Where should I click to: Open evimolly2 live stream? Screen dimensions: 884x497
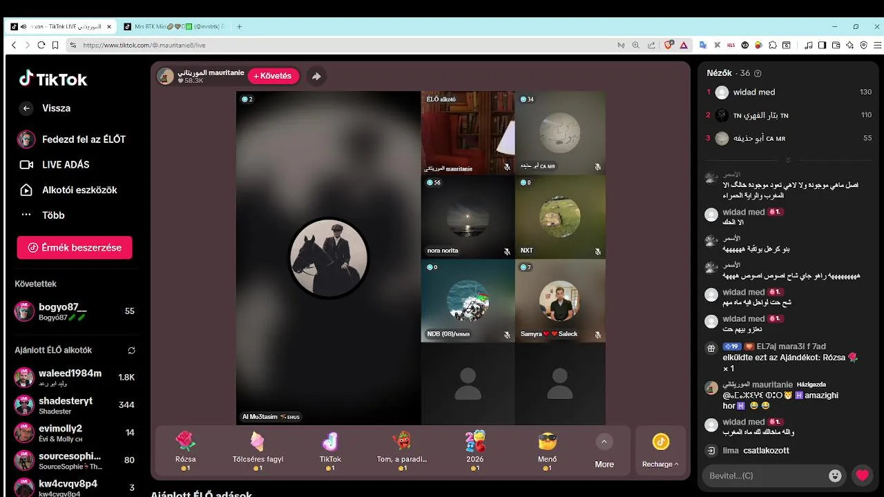75,433
